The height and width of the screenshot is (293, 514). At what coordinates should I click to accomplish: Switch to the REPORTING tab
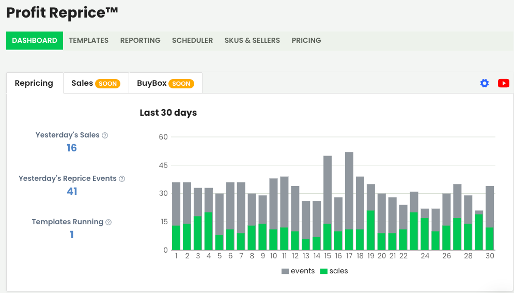141,40
